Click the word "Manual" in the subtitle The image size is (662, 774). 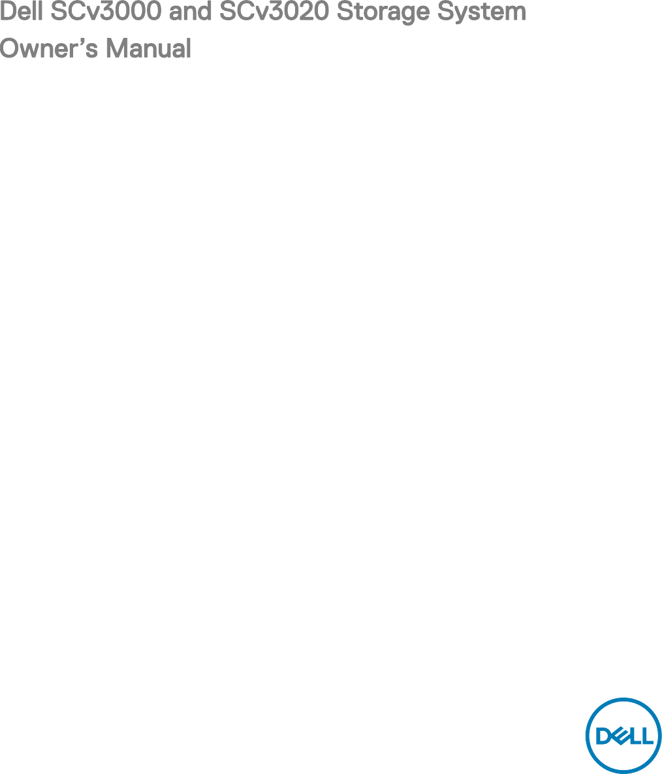148,48
